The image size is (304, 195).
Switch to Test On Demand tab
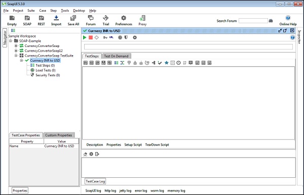tap(116, 56)
